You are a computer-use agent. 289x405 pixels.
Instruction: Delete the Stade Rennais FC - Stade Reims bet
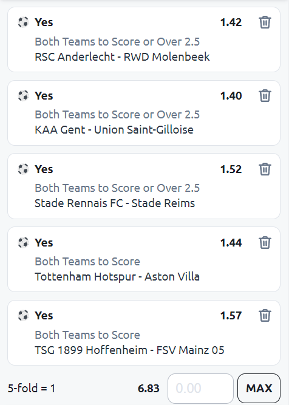click(265, 169)
